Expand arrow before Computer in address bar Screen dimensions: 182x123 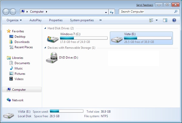[27, 12]
